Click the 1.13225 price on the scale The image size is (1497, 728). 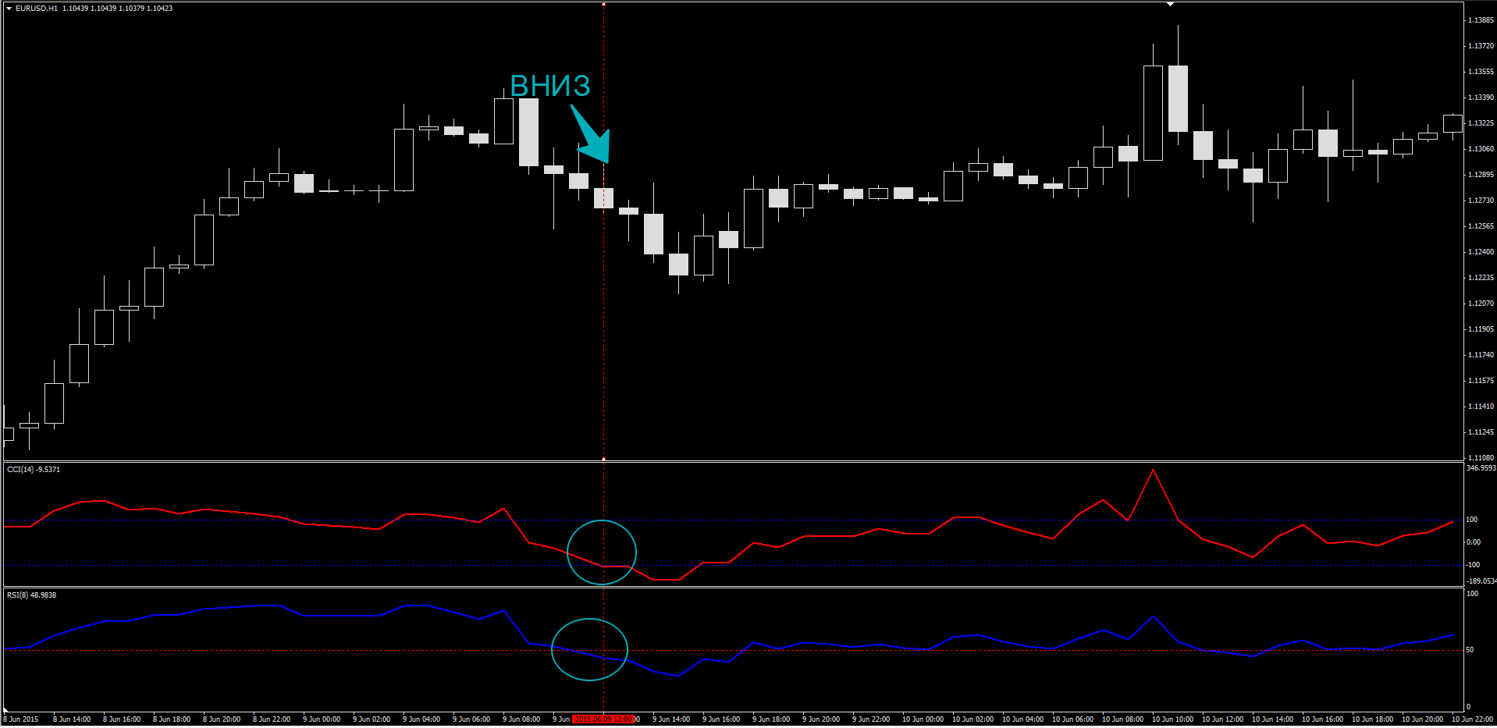click(x=1481, y=123)
